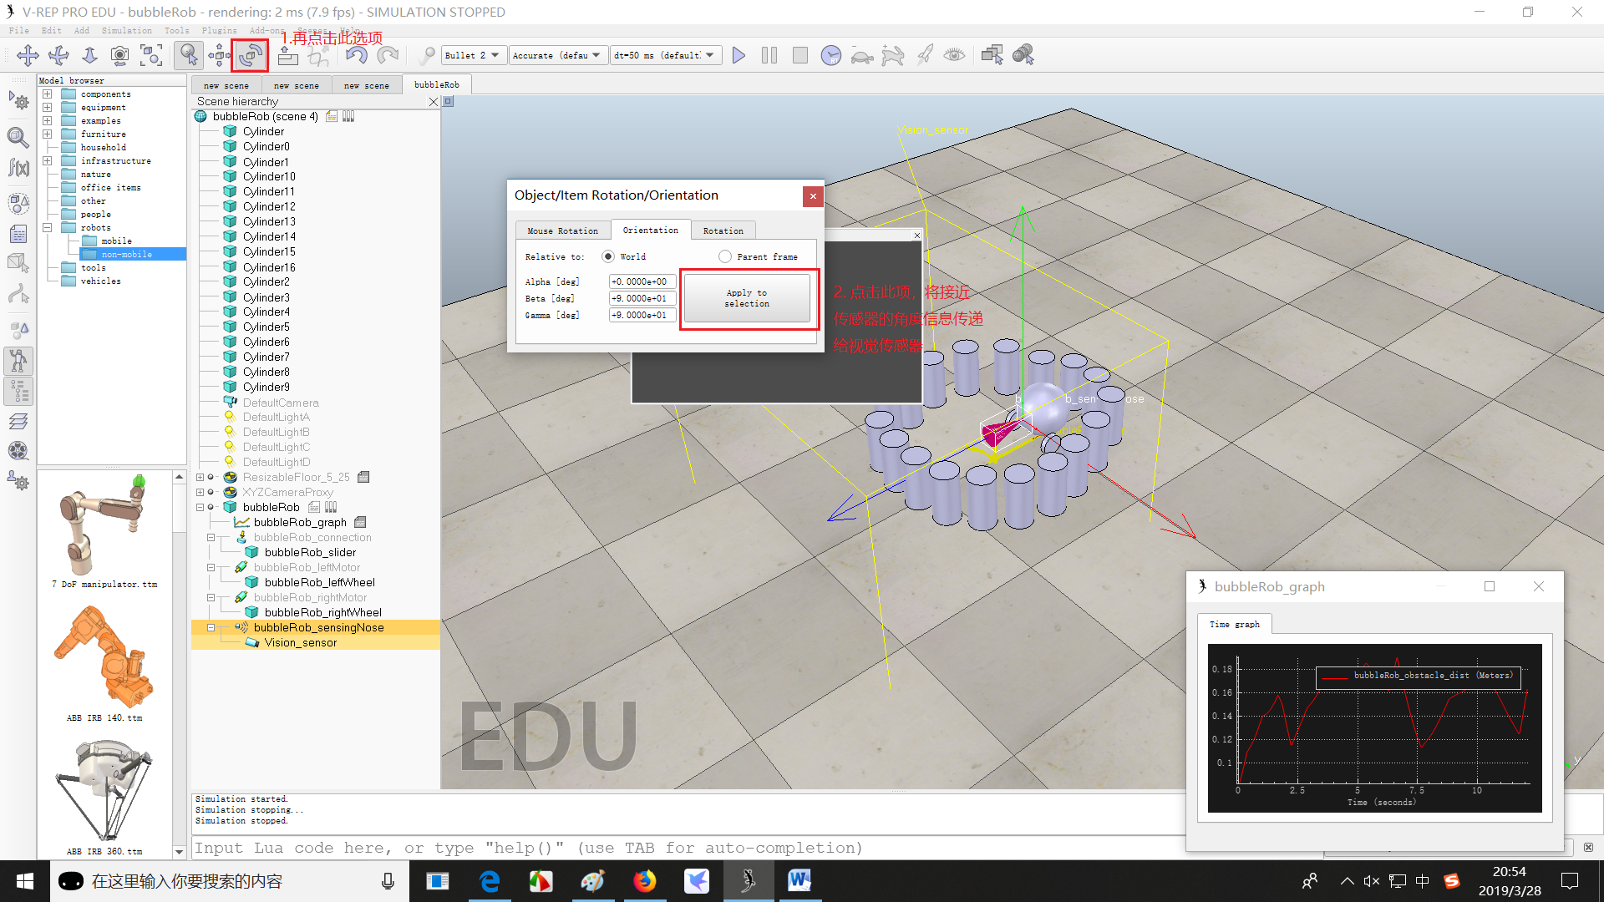
Task: Select Vision_sensor in scene hierarchy
Action: coord(300,643)
